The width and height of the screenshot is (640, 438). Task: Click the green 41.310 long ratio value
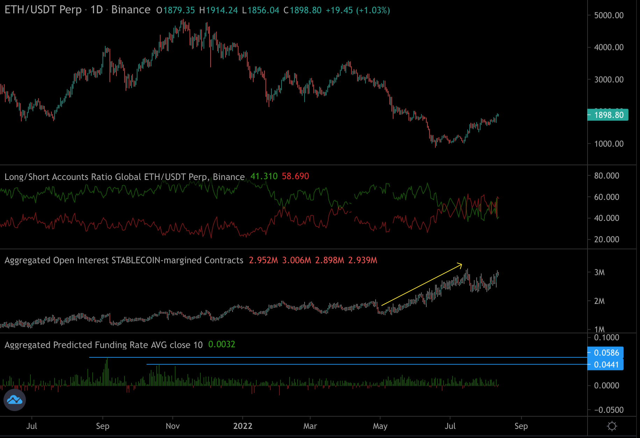pyautogui.click(x=264, y=176)
